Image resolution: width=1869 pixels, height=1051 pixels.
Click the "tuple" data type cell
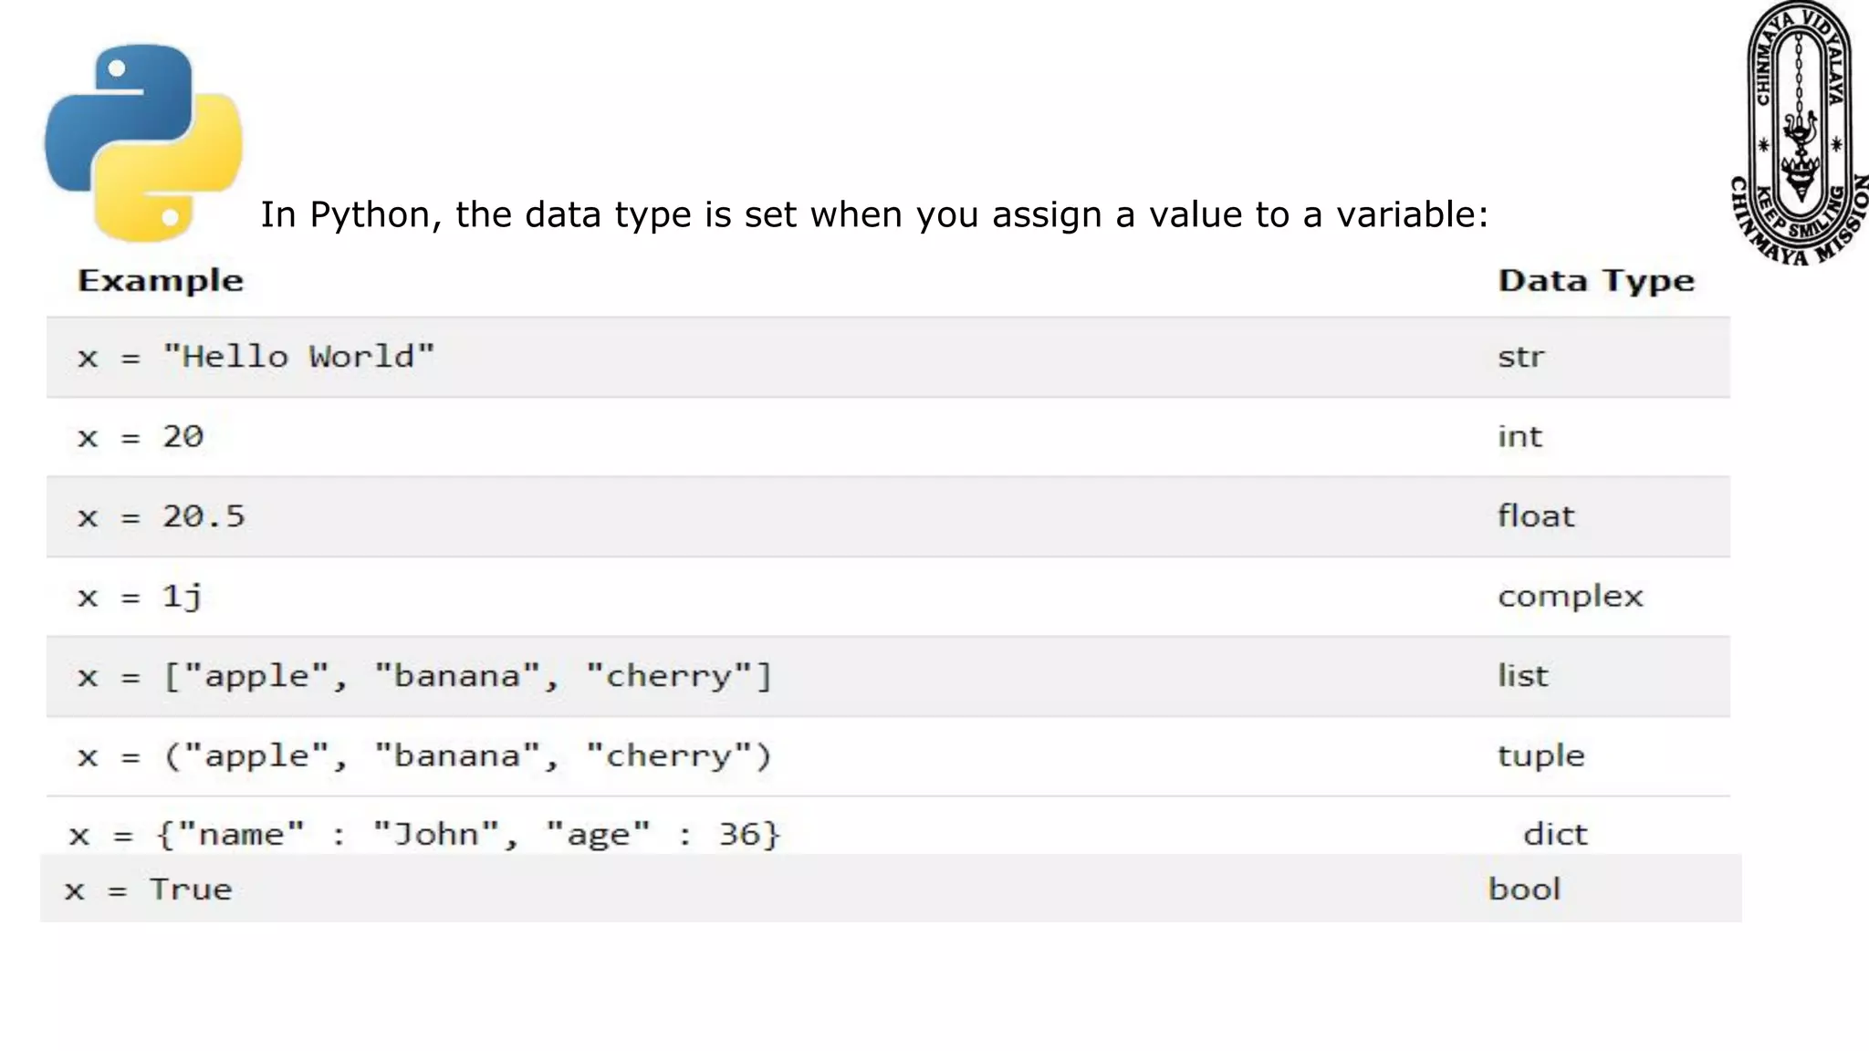(x=1540, y=756)
